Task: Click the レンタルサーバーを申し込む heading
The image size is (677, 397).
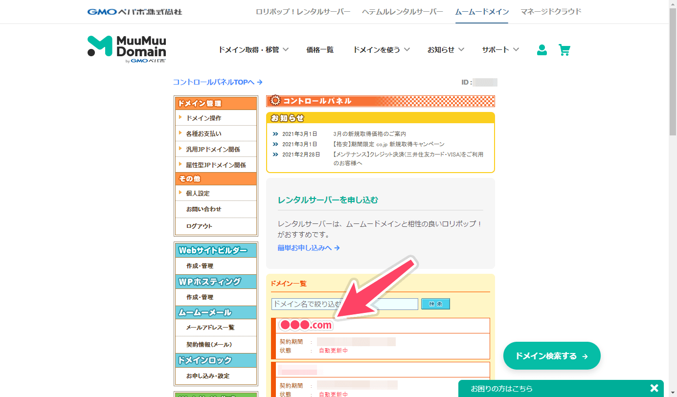Action: pyautogui.click(x=328, y=200)
